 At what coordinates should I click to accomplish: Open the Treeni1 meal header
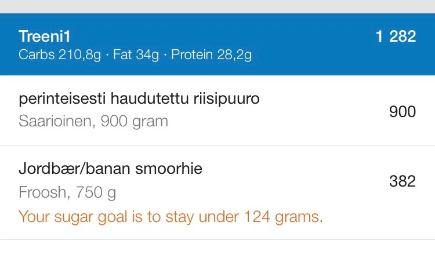pos(217,45)
